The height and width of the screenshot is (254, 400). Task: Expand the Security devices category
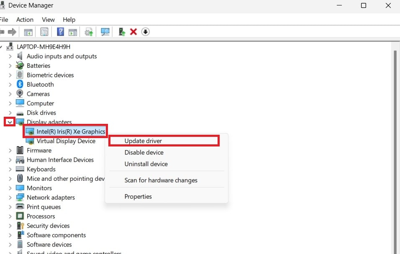point(10,226)
